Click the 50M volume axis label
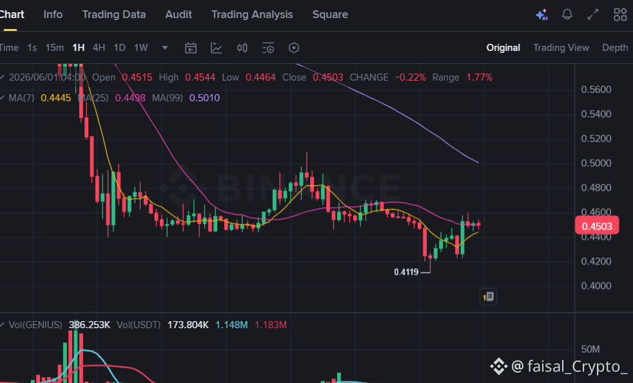The width and height of the screenshot is (633, 383). pos(590,349)
